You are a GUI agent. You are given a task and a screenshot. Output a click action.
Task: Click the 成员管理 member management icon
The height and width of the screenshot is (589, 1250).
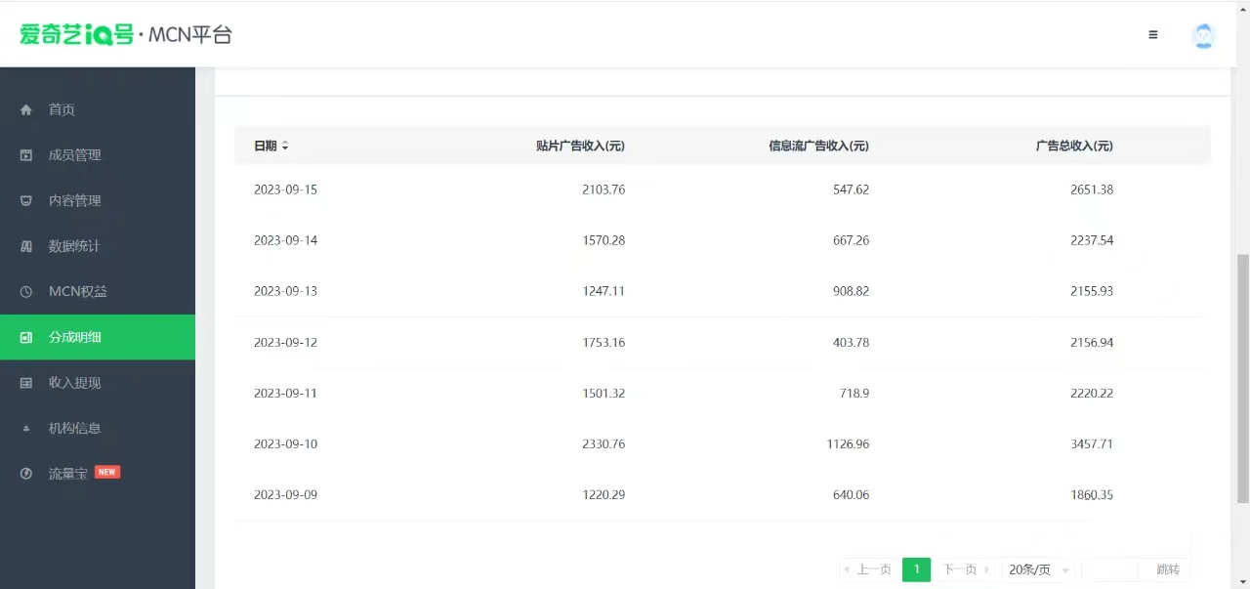coord(25,154)
